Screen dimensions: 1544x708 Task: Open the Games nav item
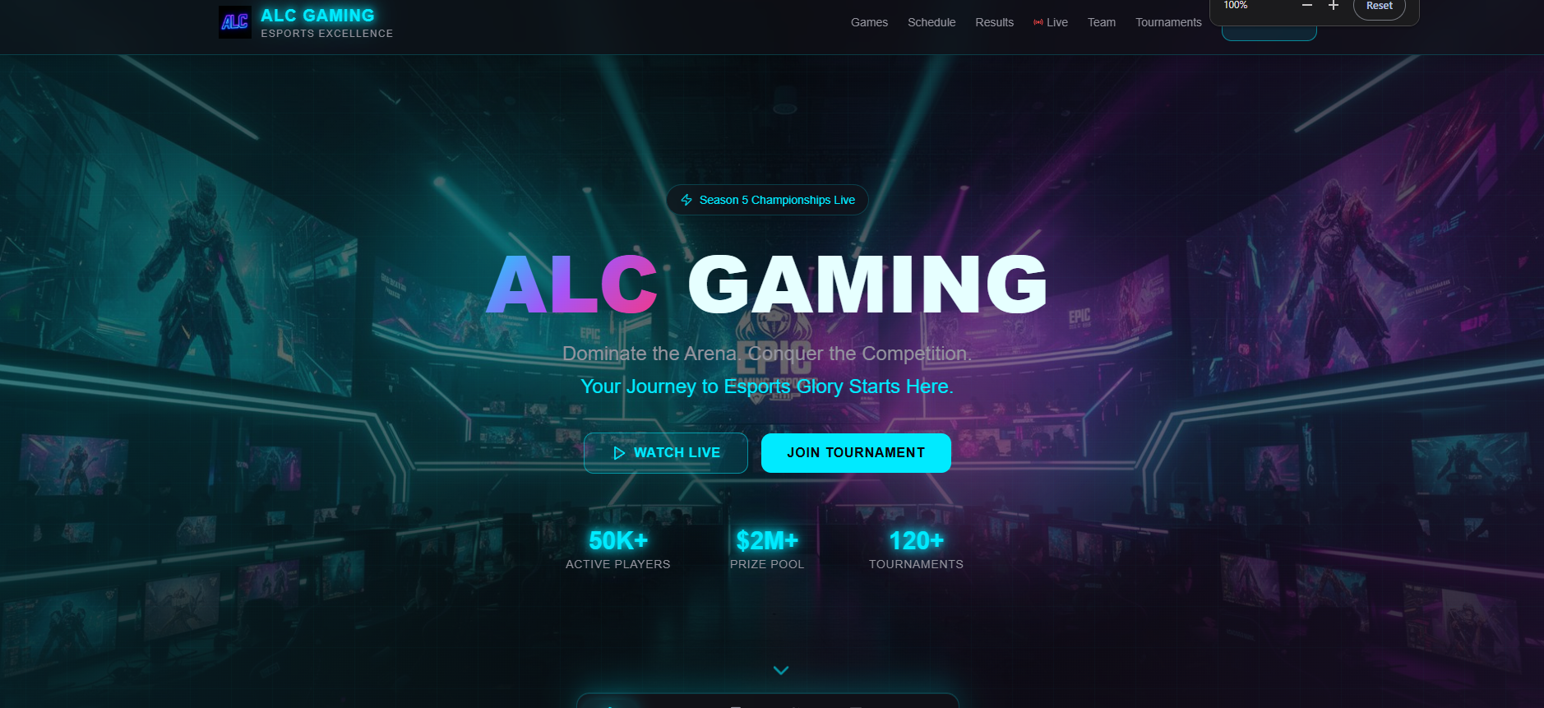(869, 22)
